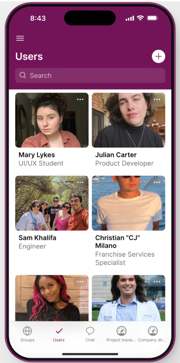This screenshot has height=363, width=180.
Task: Open Groups tab globe icon
Action: tap(27, 331)
